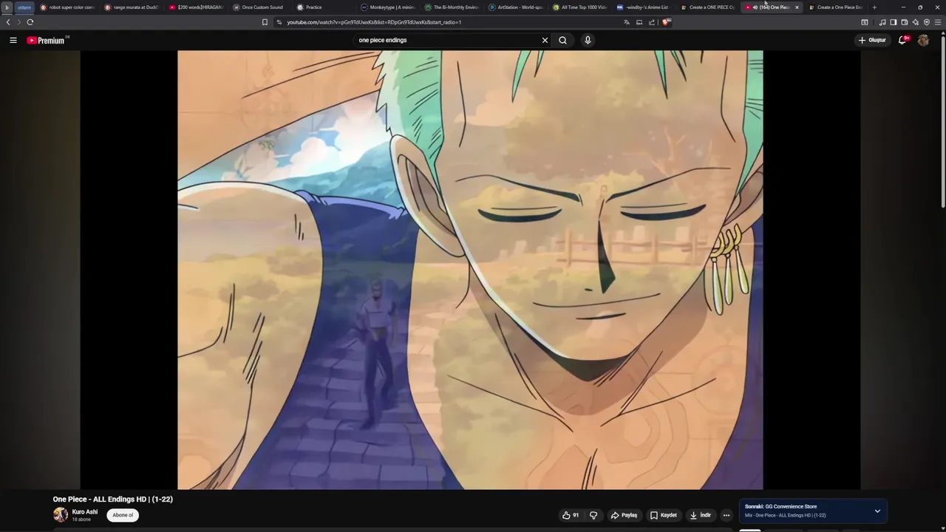The image size is (946, 532).
Task: Clear the search box with X
Action: point(545,40)
